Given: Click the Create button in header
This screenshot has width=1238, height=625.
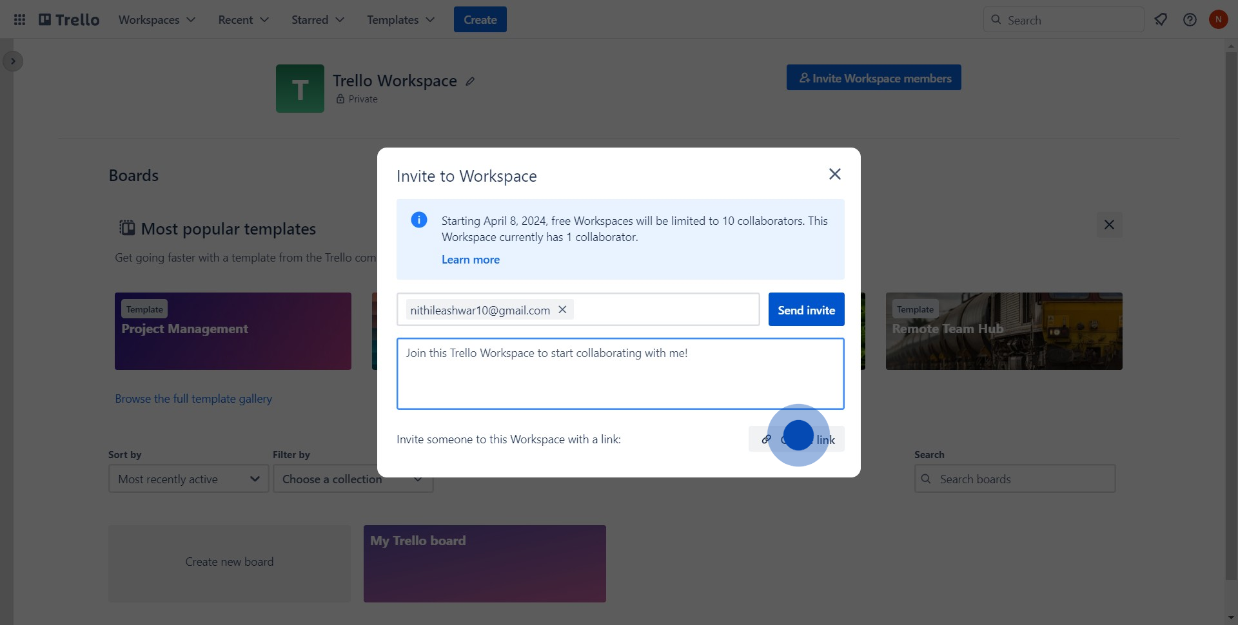Looking at the screenshot, I should coord(480,20).
